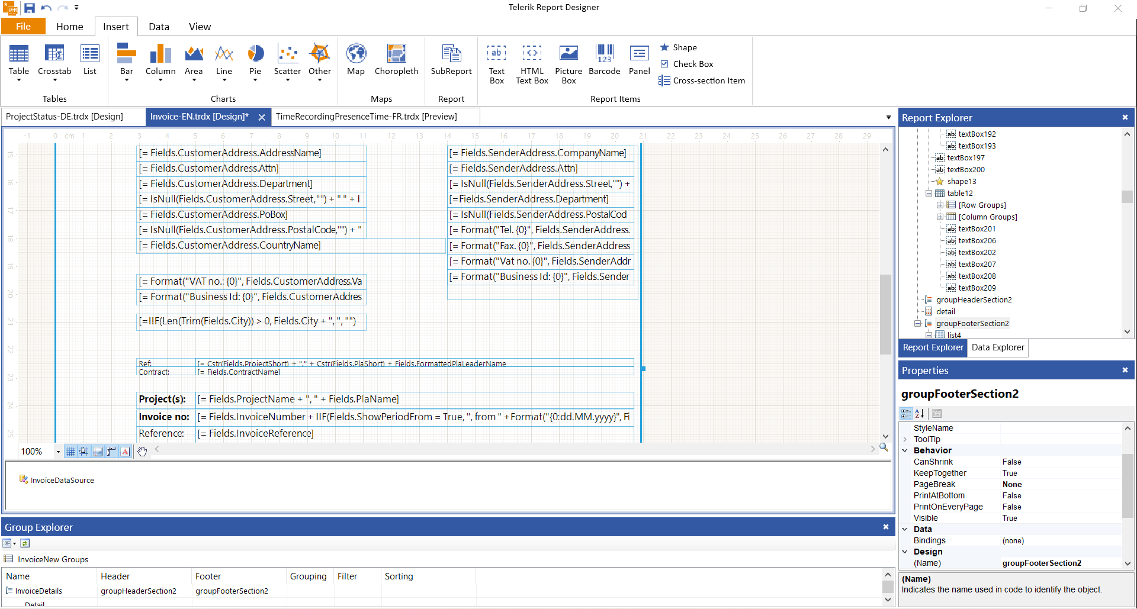The height and width of the screenshot is (609, 1137).
Task: Select the pan hand tool
Action: pos(142,452)
